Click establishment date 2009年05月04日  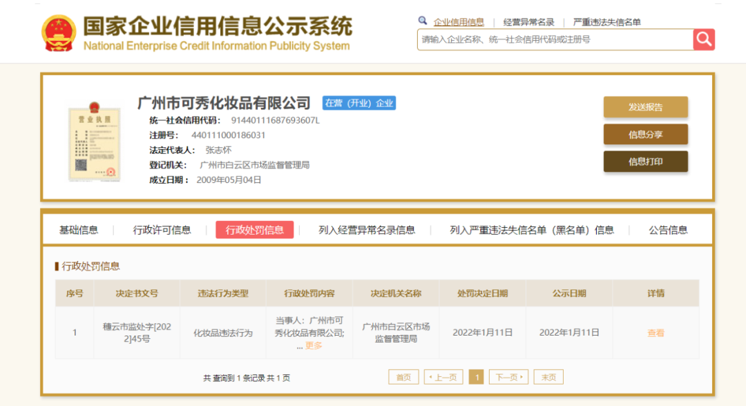click(229, 180)
